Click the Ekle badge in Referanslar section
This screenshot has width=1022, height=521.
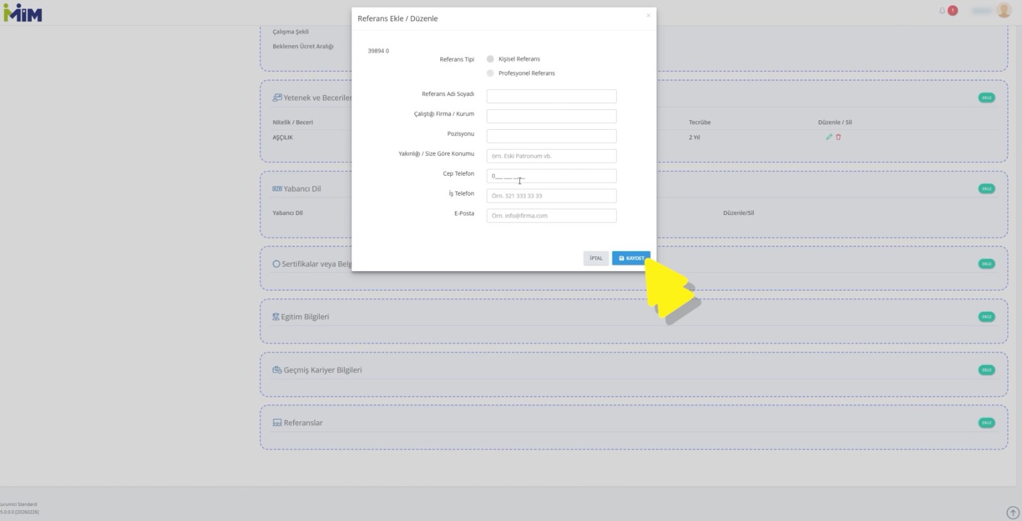[986, 423]
